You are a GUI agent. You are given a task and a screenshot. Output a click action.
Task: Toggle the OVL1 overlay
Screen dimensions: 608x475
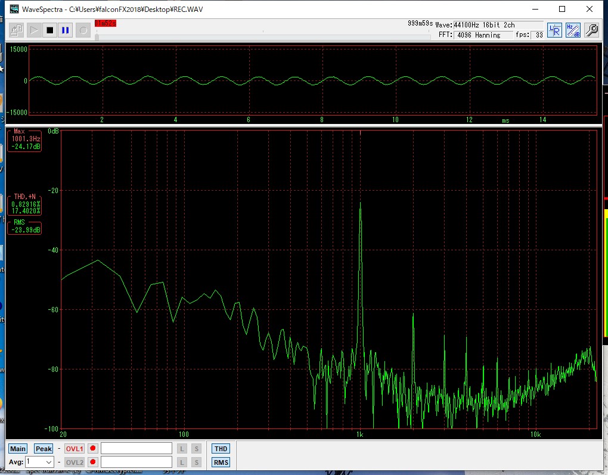75,449
